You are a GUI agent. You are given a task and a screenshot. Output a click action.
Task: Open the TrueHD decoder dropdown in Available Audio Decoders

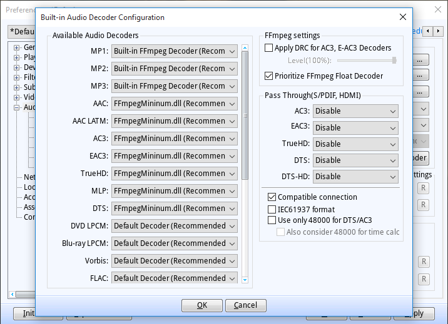175,174
